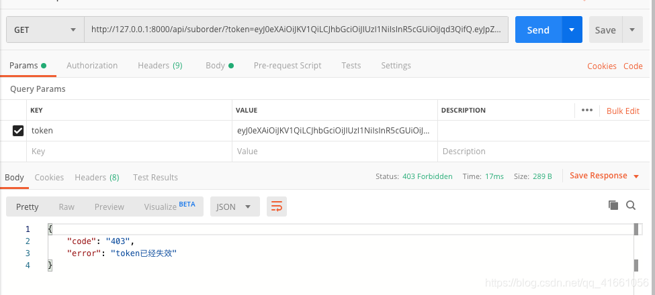This screenshot has width=655, height=295.
Task: Select the Pretty view
Action: pyautogui.click(x=27, y=206)
